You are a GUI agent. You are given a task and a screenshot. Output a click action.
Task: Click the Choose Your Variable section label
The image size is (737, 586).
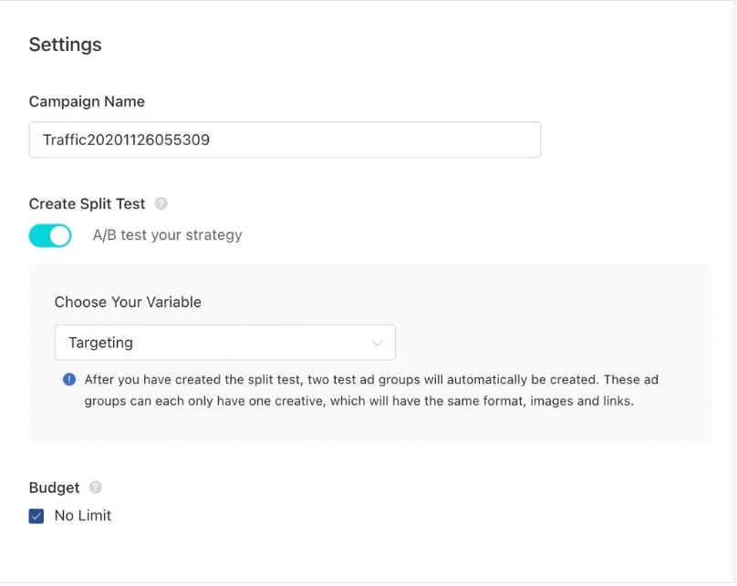click(x=128, y=302)
